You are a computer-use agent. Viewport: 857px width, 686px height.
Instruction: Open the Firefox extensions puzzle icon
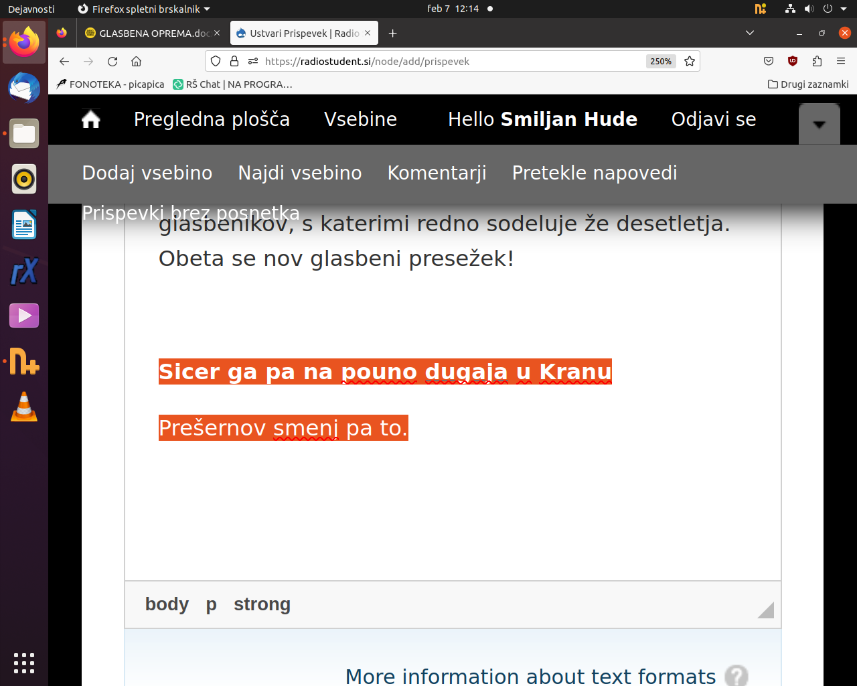(x=817, y=62)
